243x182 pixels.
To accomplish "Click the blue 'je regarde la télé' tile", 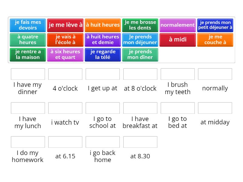I will (103, 55).
